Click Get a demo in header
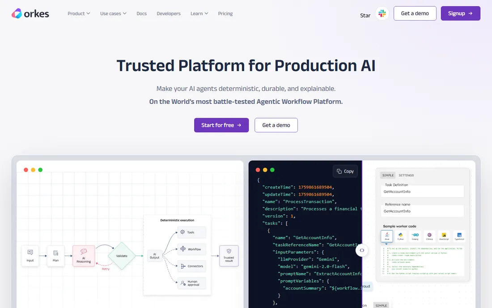 [x=415, y=13]
